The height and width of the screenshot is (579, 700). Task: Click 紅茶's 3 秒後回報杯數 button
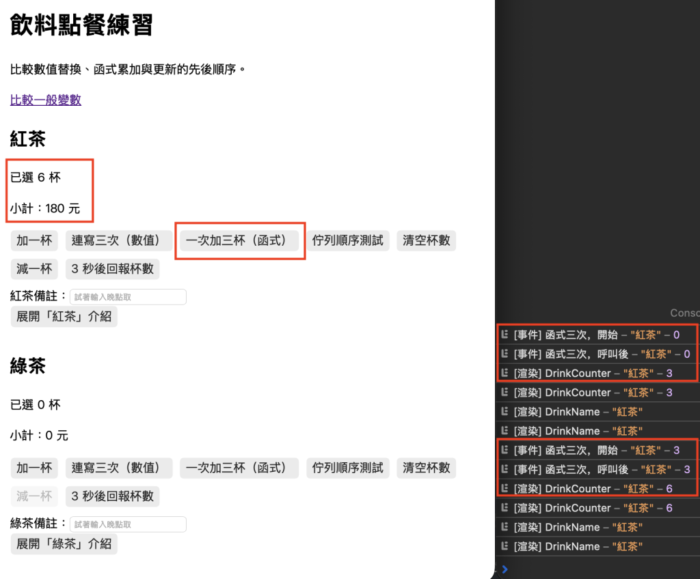pos(113,269)
